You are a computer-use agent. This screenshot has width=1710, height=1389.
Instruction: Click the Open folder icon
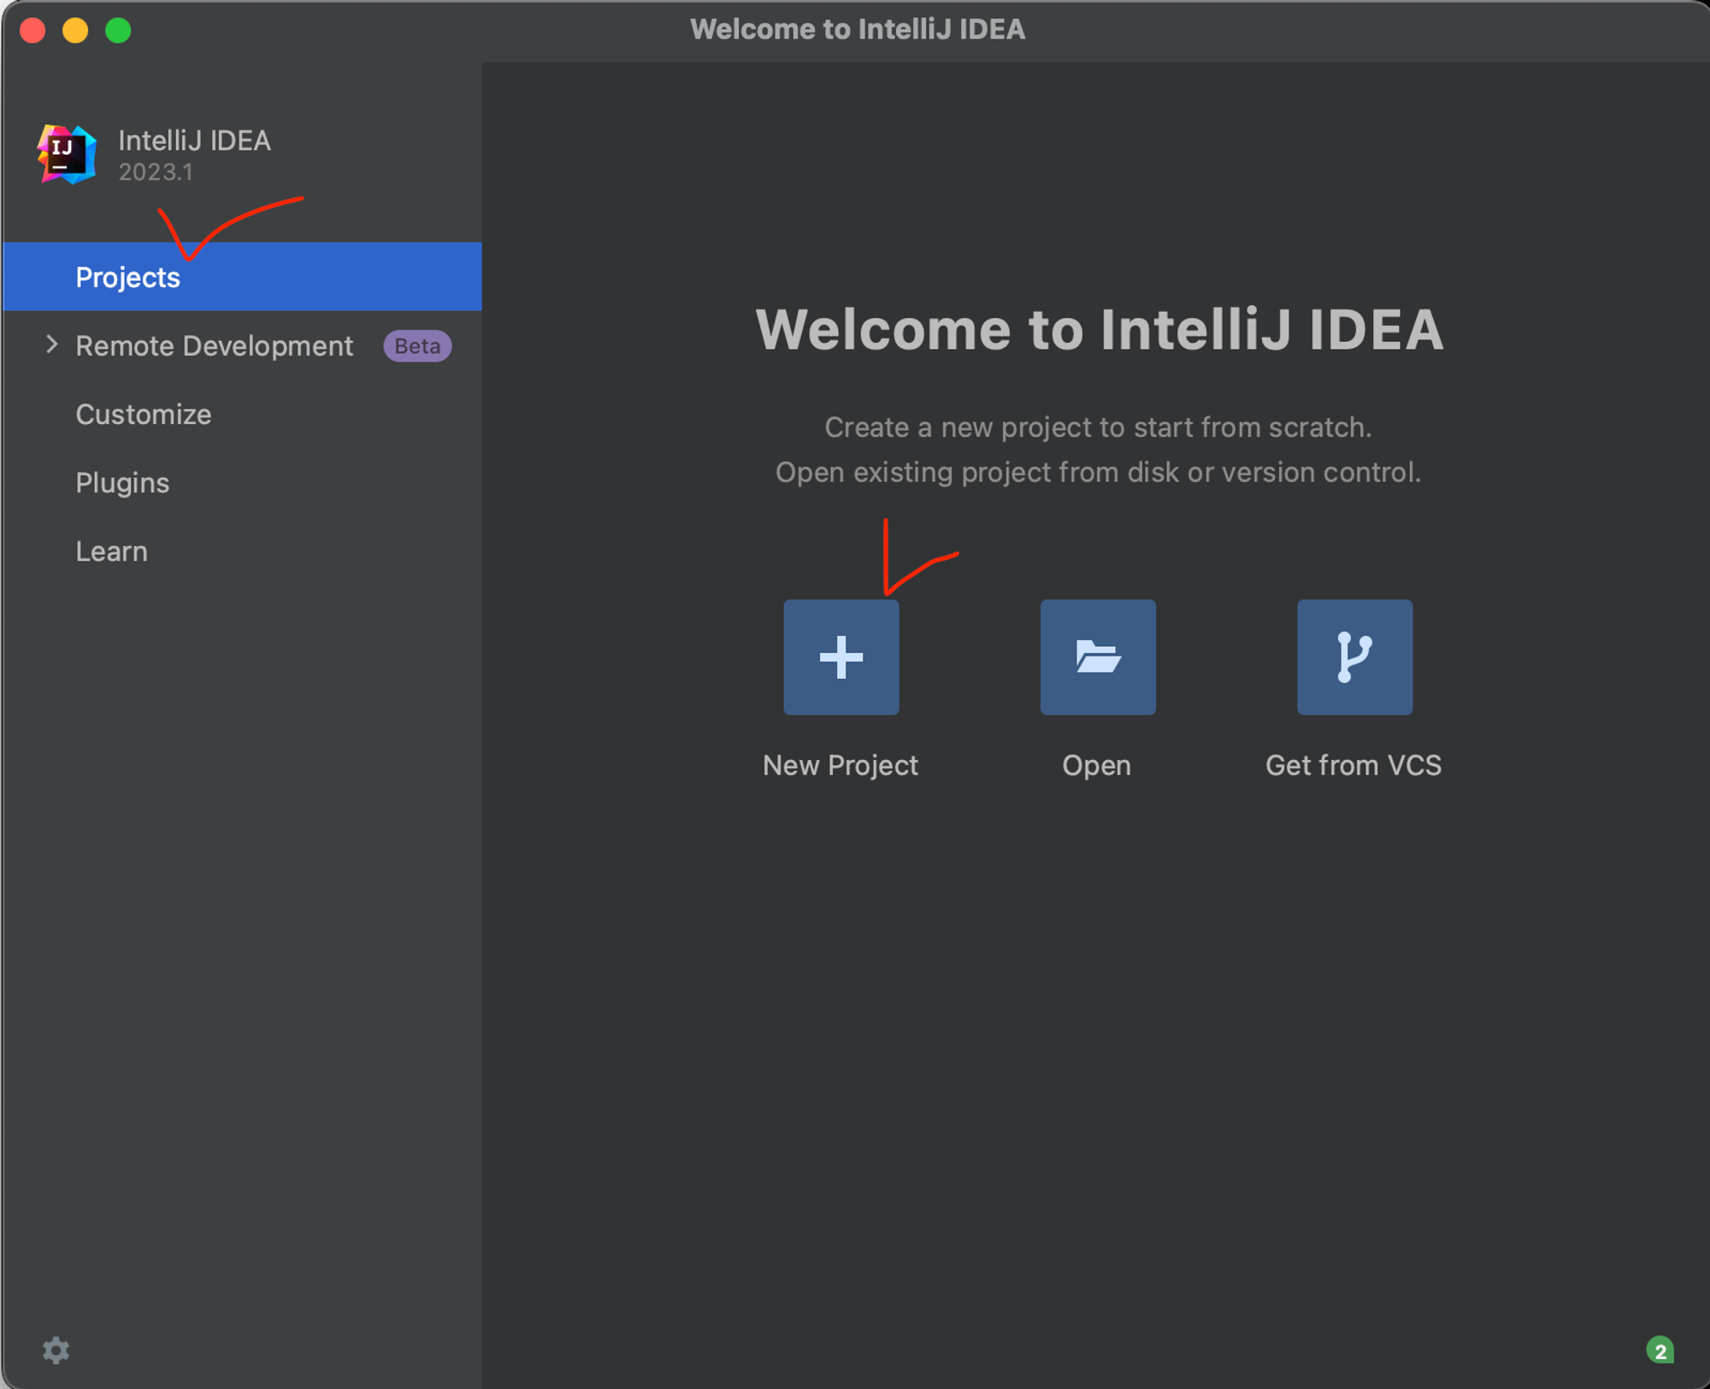click(x=1098, y=656)
